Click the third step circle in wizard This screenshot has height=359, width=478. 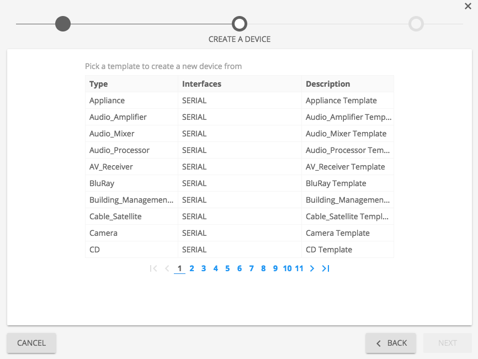tap(416, 24)
